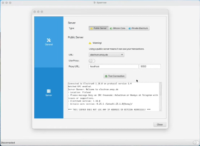Click the green checkmark on Test Connection
The image size is (200, 146).
[106, 76]
